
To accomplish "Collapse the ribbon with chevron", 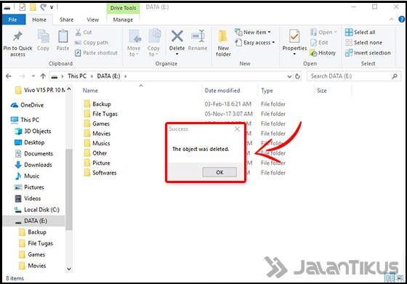I will (x=392, y=20).
